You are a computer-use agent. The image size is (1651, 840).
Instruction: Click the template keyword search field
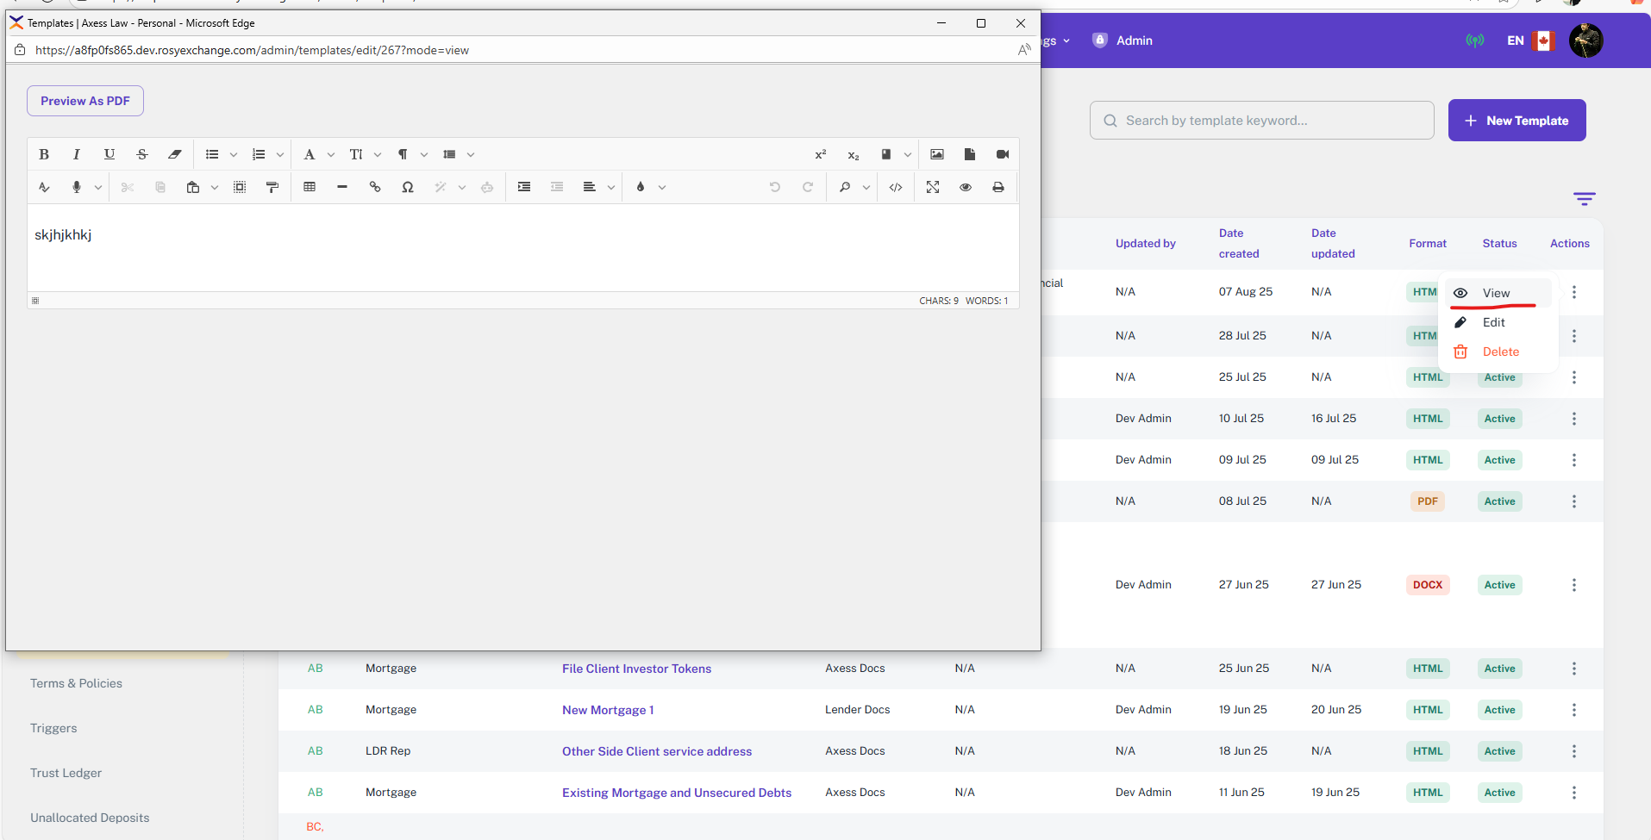[1261, 121]
